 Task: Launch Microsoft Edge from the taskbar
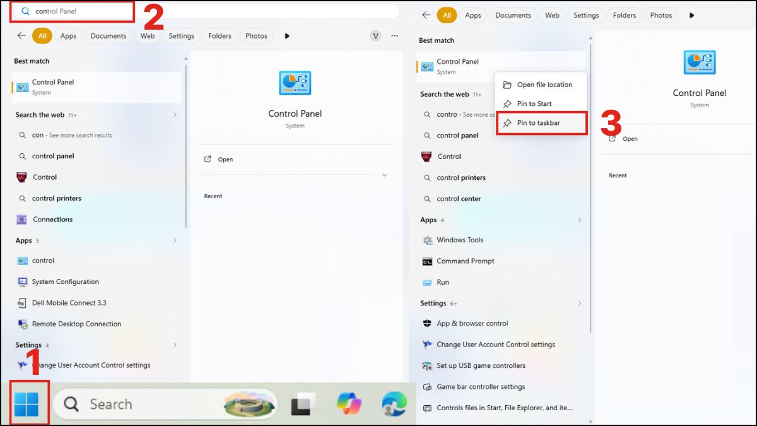coord(394,403)
